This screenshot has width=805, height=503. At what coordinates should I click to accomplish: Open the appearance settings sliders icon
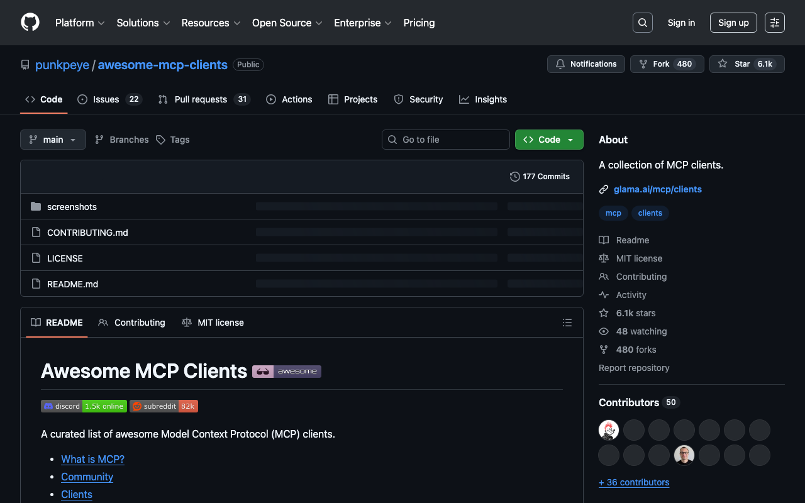click(x=774, y=23)
